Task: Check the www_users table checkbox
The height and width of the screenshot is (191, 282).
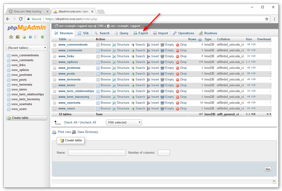Action: (x=55, y=109)
